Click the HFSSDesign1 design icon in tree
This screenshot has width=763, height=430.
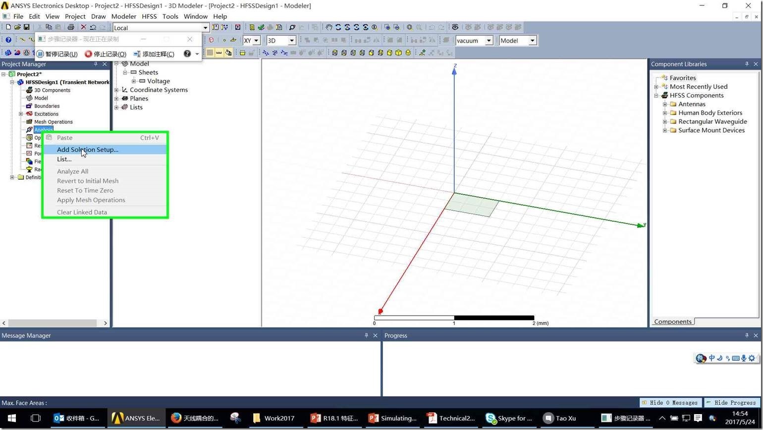point(20,82)
